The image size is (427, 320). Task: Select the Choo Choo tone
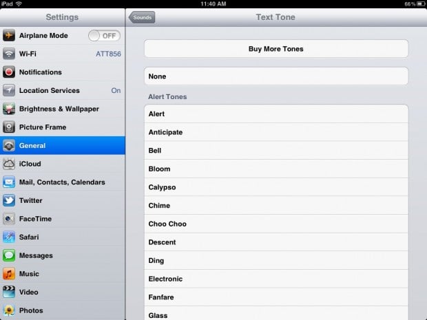pos(276,224)
